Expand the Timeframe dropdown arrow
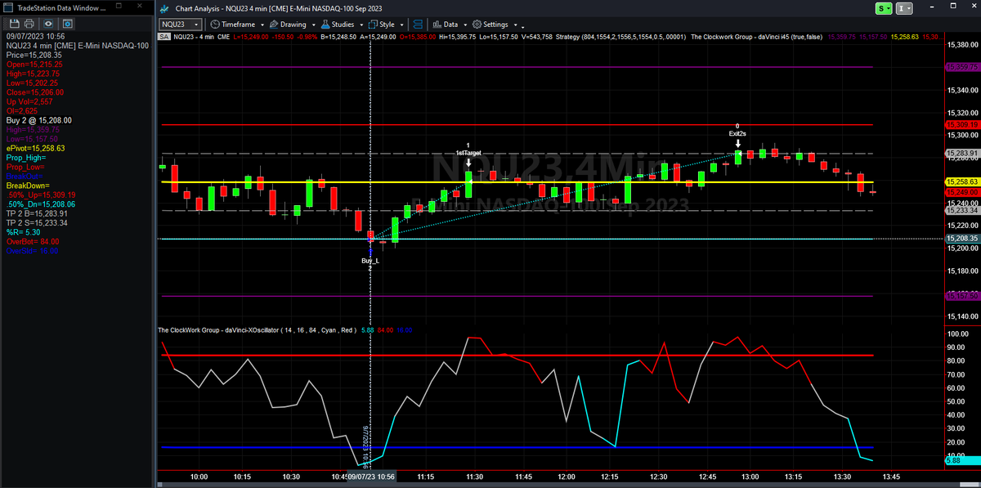The width and height of the screenshot is (981, 488). tap(261, 25)
